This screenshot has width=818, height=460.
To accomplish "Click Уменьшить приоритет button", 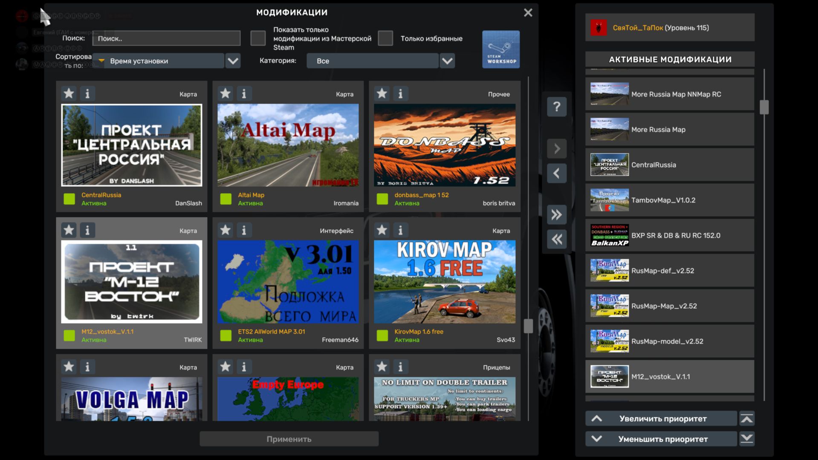I will pos(661,439).
